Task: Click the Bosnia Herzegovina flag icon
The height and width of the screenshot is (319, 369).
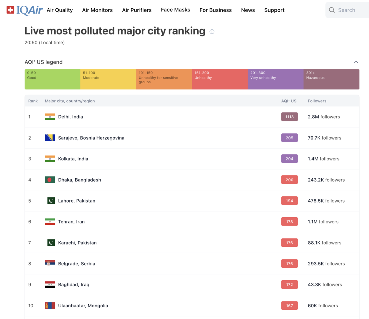Action: [x=50, y=138]
